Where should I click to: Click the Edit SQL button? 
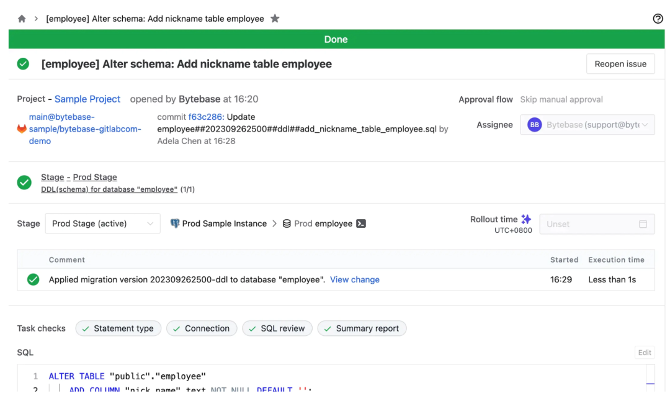(x=645, y=353)
